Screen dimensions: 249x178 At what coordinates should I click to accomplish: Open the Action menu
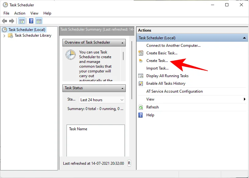(20, 13)
